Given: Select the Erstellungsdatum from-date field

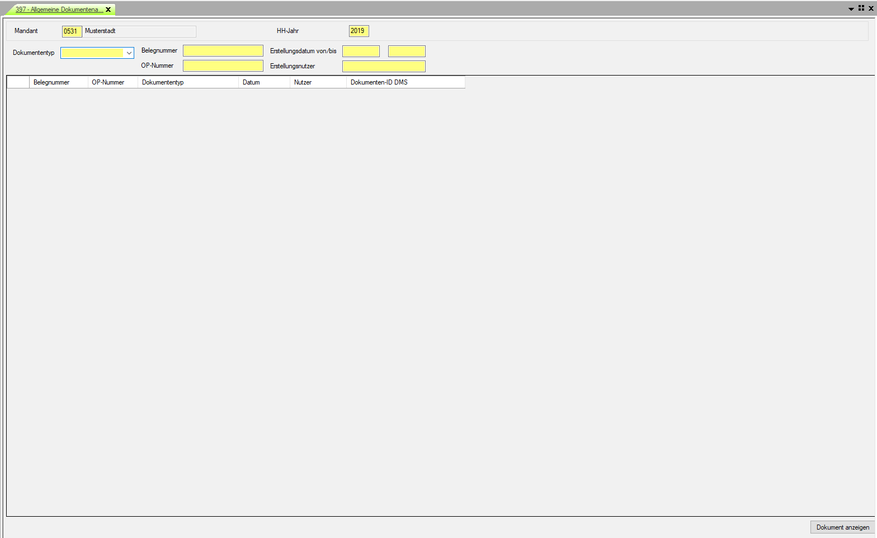Looking at the screenshot, I should [361, 52].
